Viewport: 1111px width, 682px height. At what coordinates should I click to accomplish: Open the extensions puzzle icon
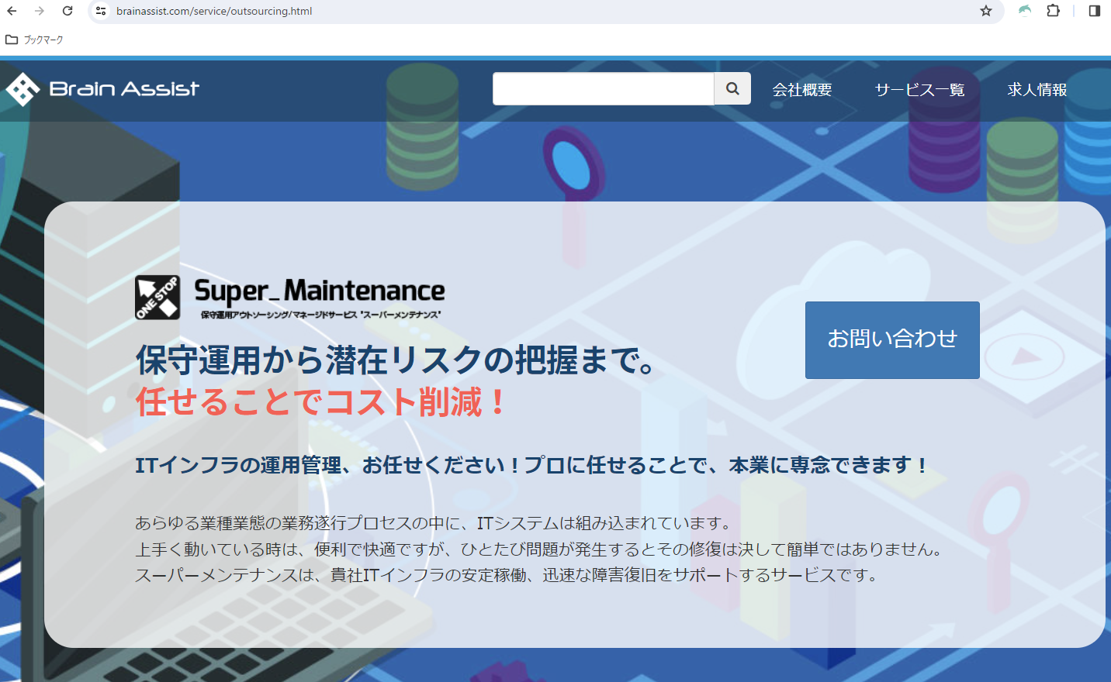pos(1053,11)
